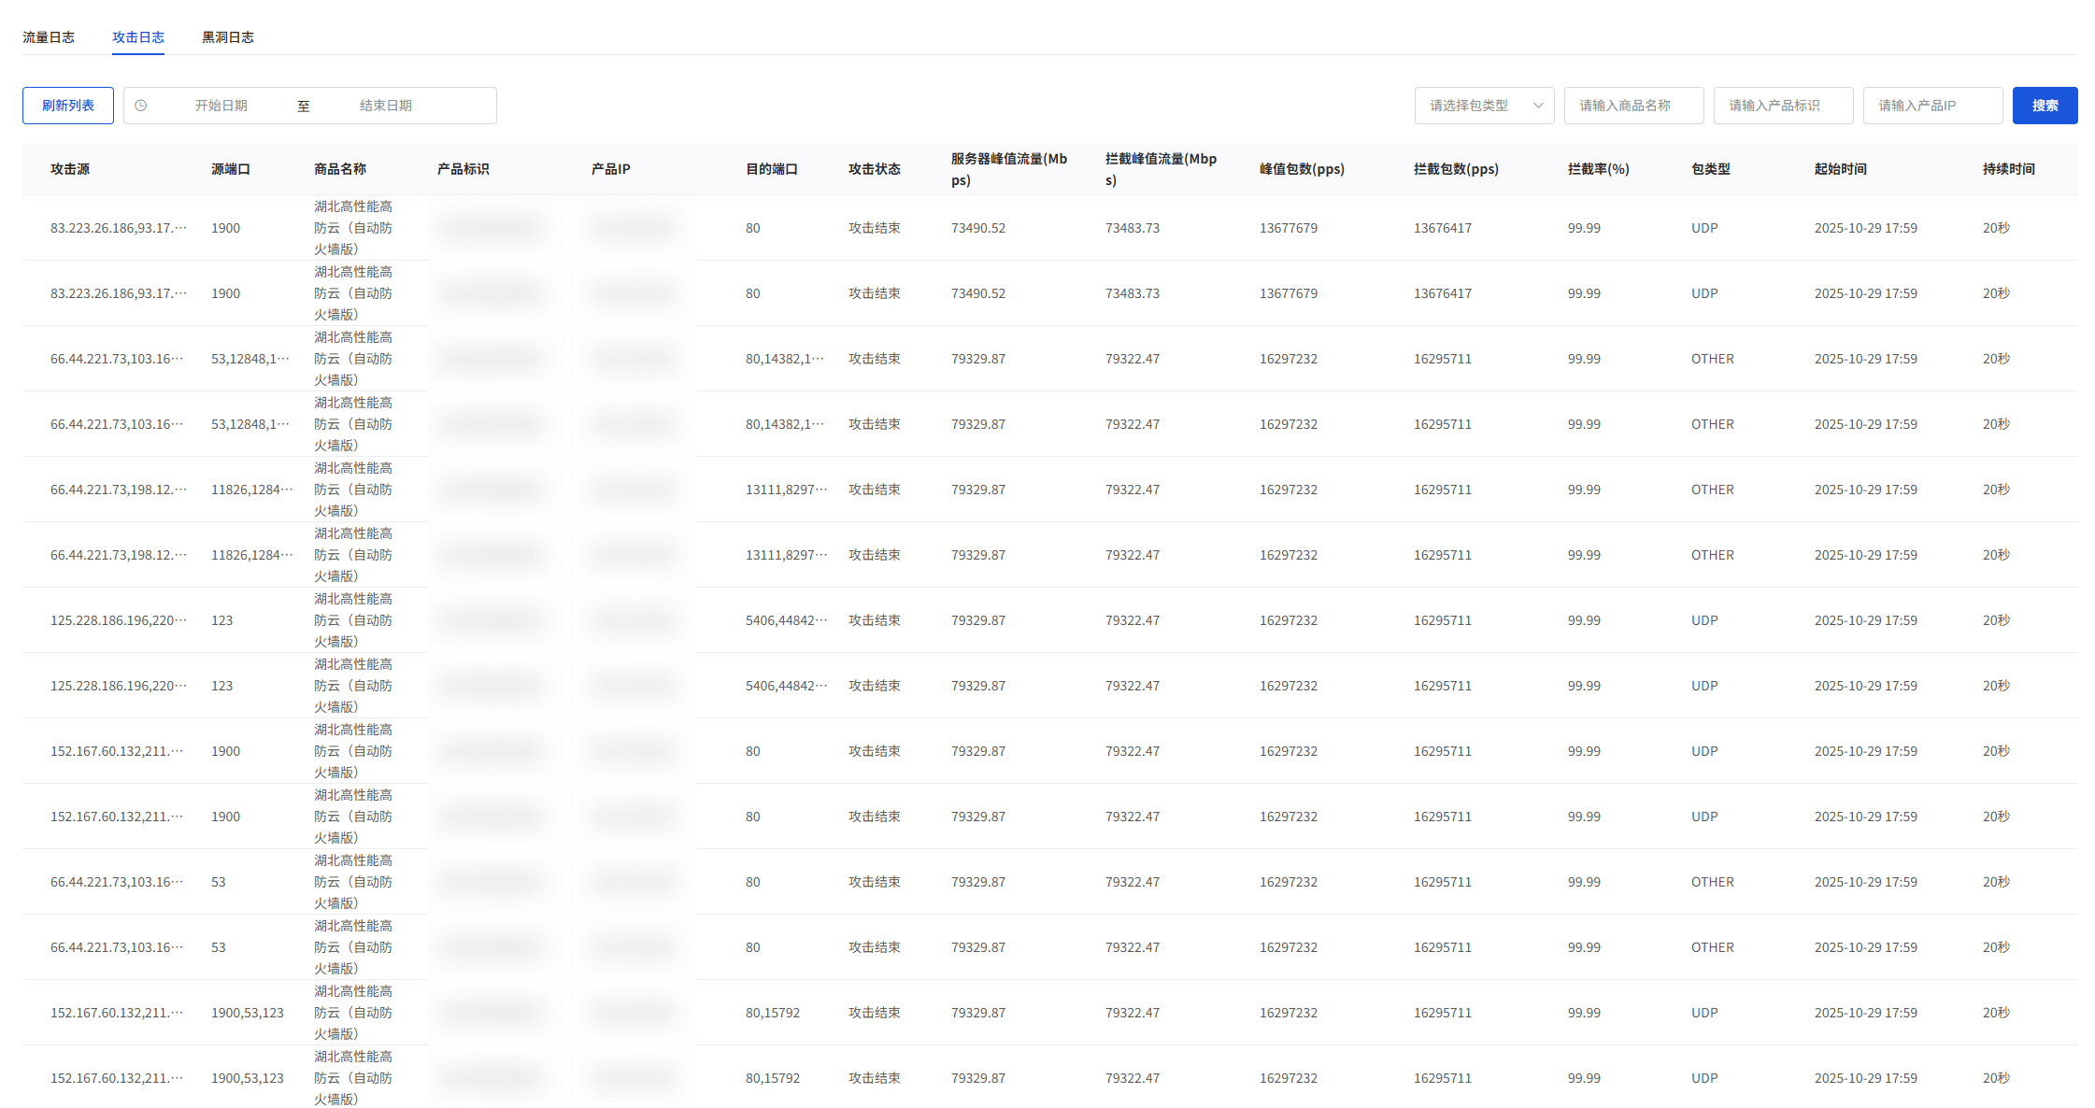Click the 攻击源 column header
Screen dimensions: 2095x1108
[70, 169]
